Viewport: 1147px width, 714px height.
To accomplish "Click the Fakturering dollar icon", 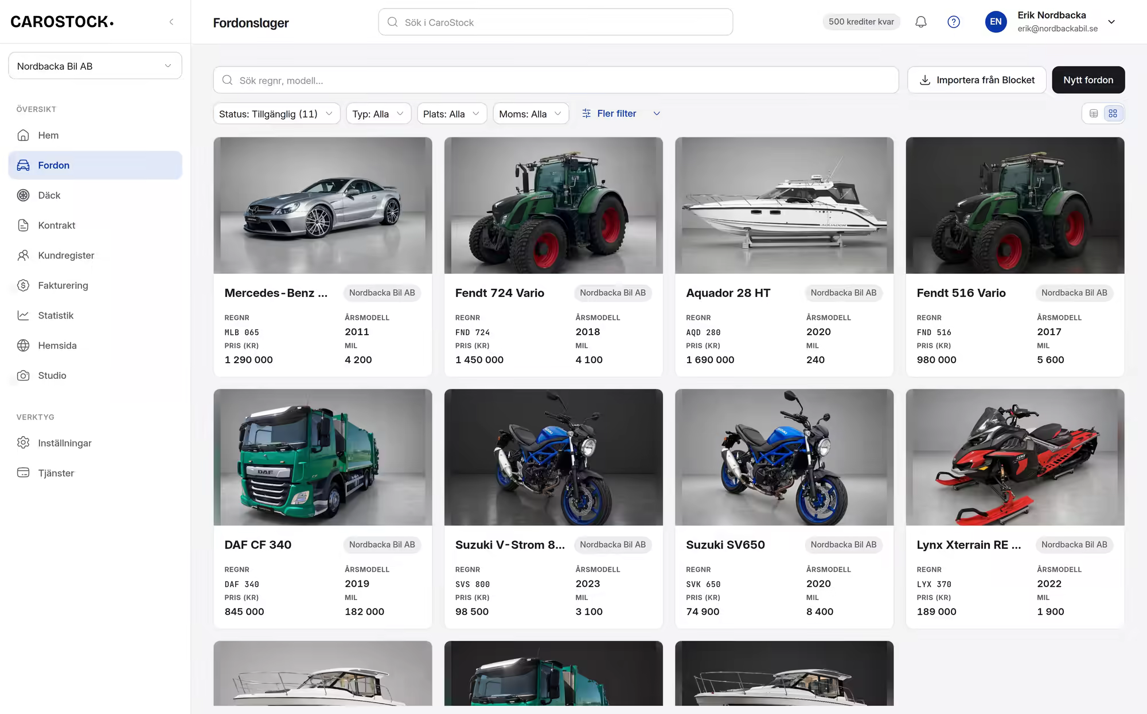I will pos(23,285).
